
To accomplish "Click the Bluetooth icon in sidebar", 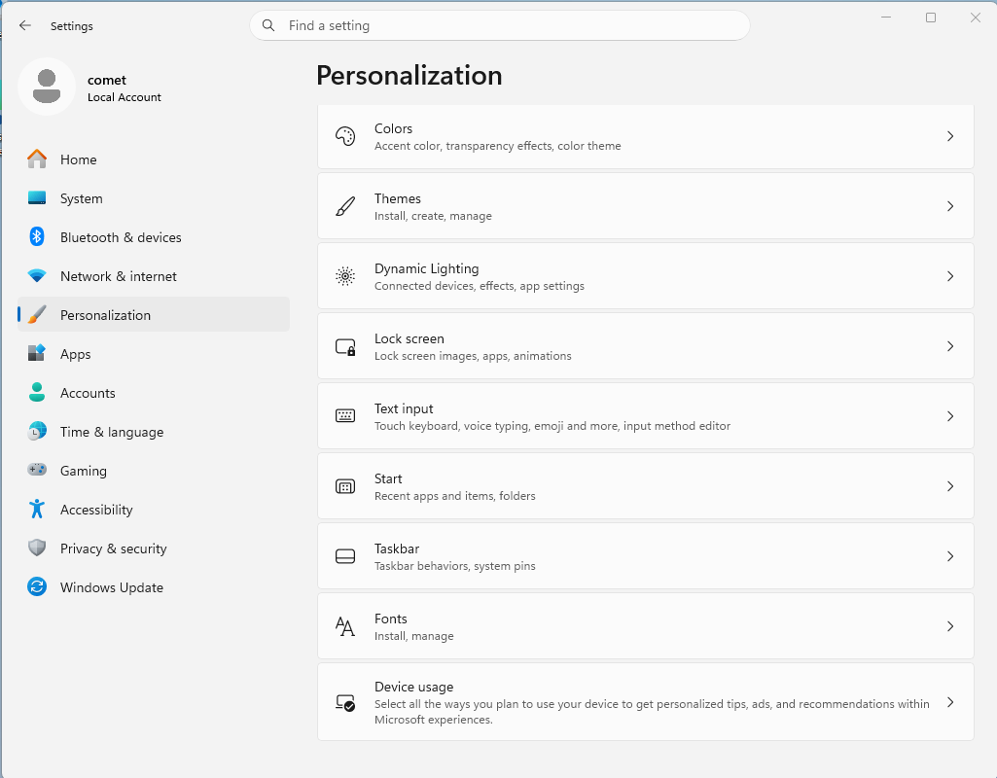I will (37, 236).
